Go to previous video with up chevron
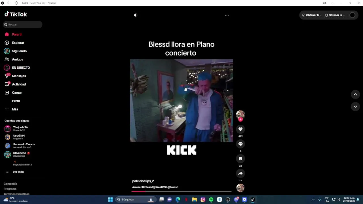This screenshot has width=363, height=204. pos(355,94)
